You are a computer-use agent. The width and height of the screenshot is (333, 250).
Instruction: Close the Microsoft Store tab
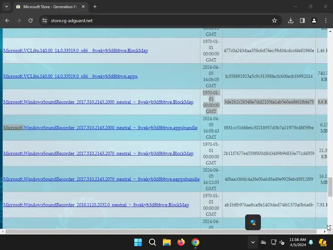click(x=83, y=7)
